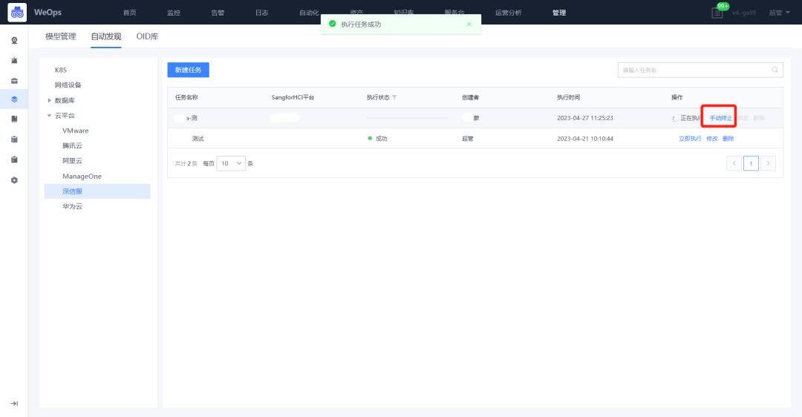Switch to the 自动发现 tab
Image resolution: width=802 pixels, height=417 pixels.
106,36
